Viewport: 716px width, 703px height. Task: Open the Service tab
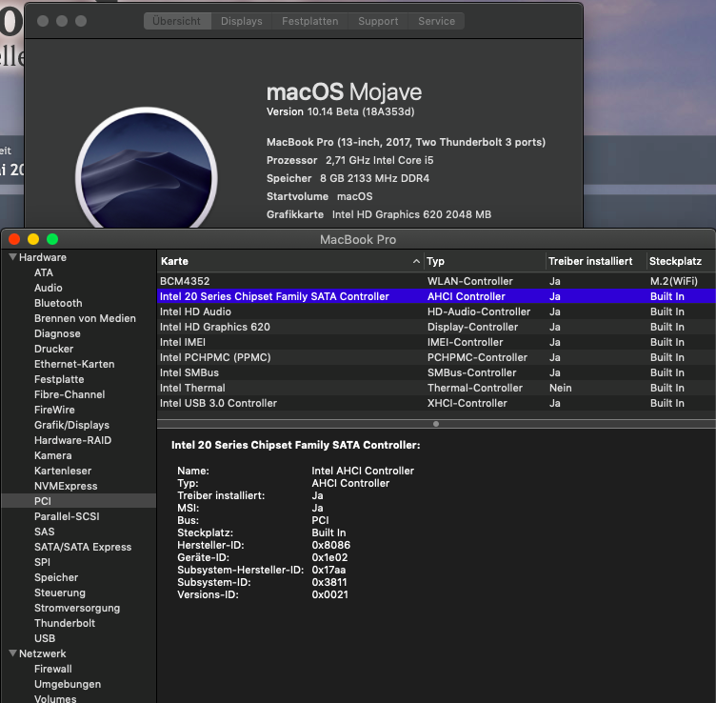436,21
